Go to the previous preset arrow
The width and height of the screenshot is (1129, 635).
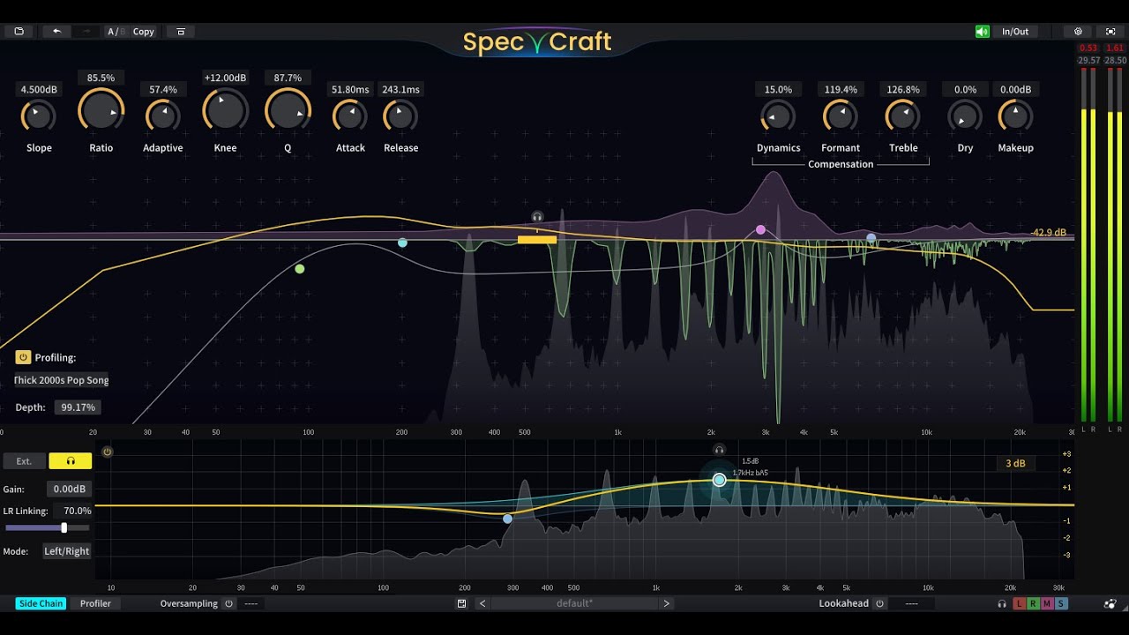coord(482,603)
